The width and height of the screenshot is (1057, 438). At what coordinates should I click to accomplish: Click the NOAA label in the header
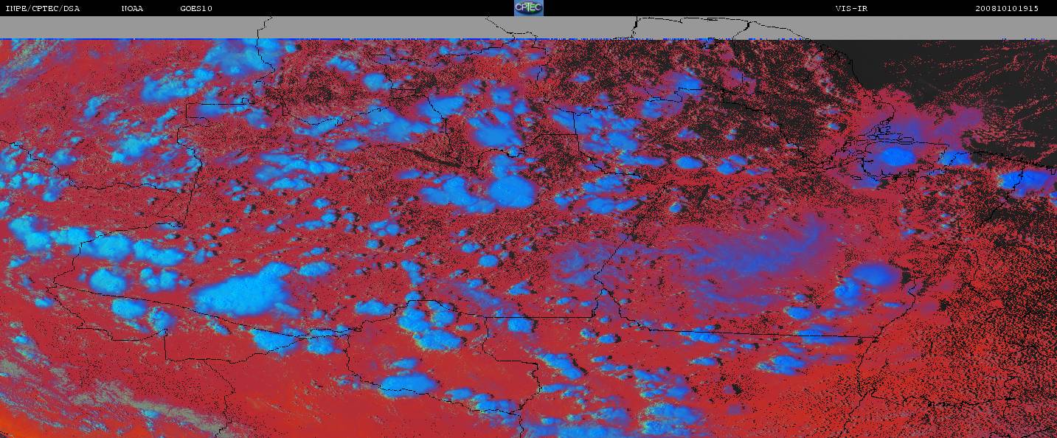(x=133, y=9)
